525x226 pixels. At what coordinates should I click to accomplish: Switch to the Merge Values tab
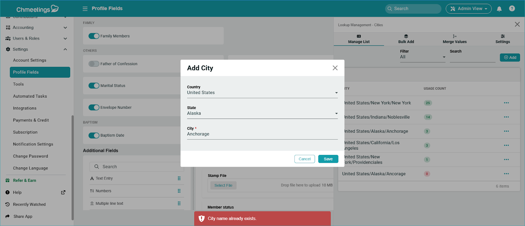(454, 39)
